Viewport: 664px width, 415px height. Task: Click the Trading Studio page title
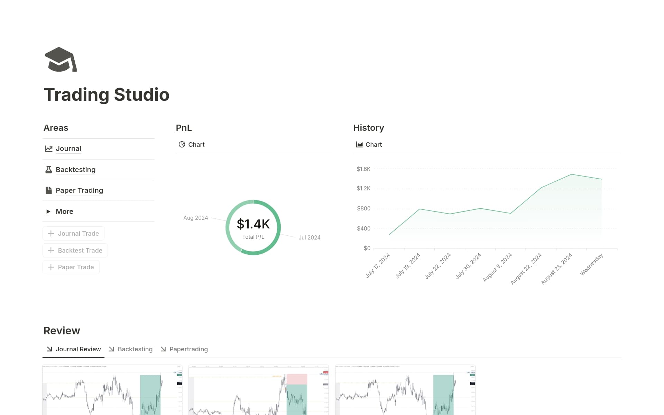tap(107, 94)
